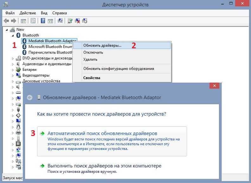Select Автоматический поиск обновленных драйверов option
The width and height of the screenshot is (251, 183).
pos(112,141)
